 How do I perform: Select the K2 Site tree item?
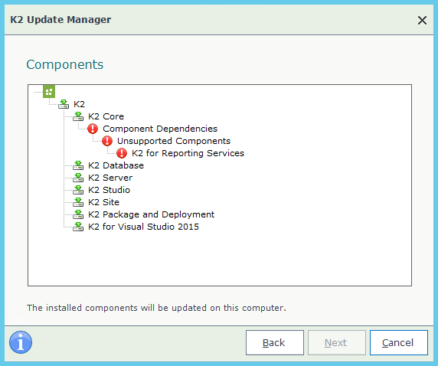[103, 202]
